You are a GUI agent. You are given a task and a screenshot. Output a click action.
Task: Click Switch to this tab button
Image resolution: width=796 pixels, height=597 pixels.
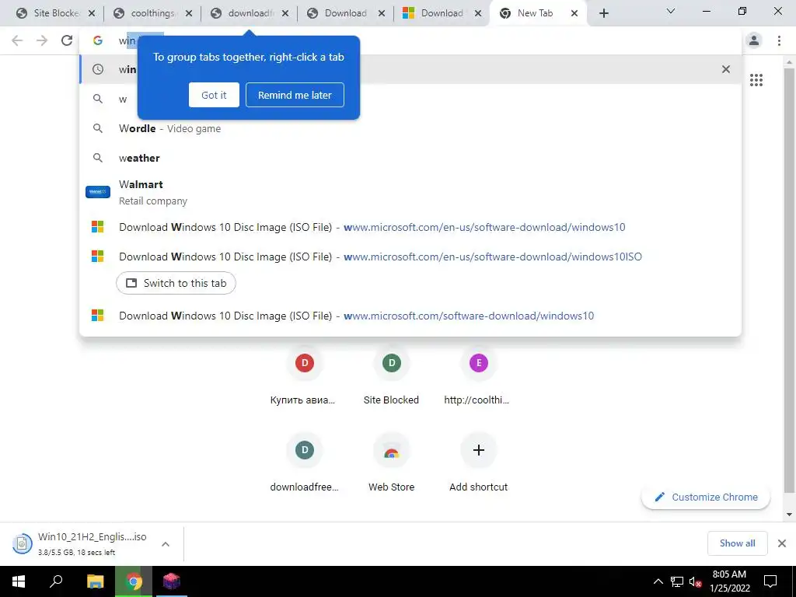click(x=176, y=283)
